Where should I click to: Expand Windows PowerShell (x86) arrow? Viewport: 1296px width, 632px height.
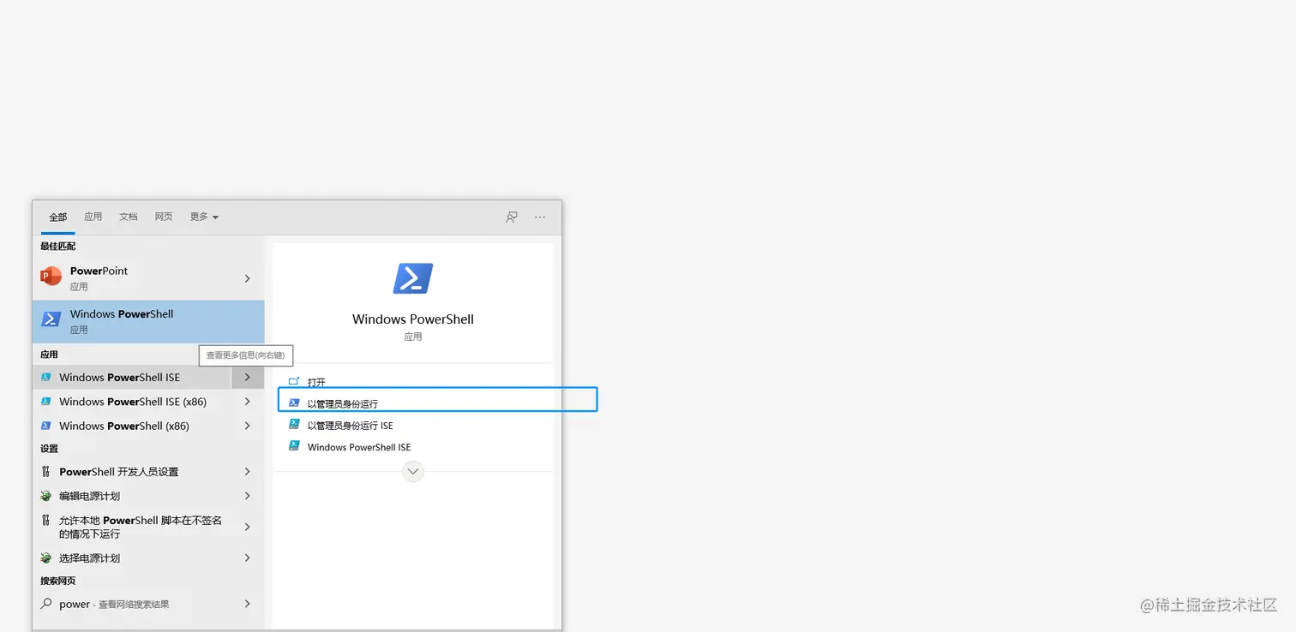click(x=247, y=426)
